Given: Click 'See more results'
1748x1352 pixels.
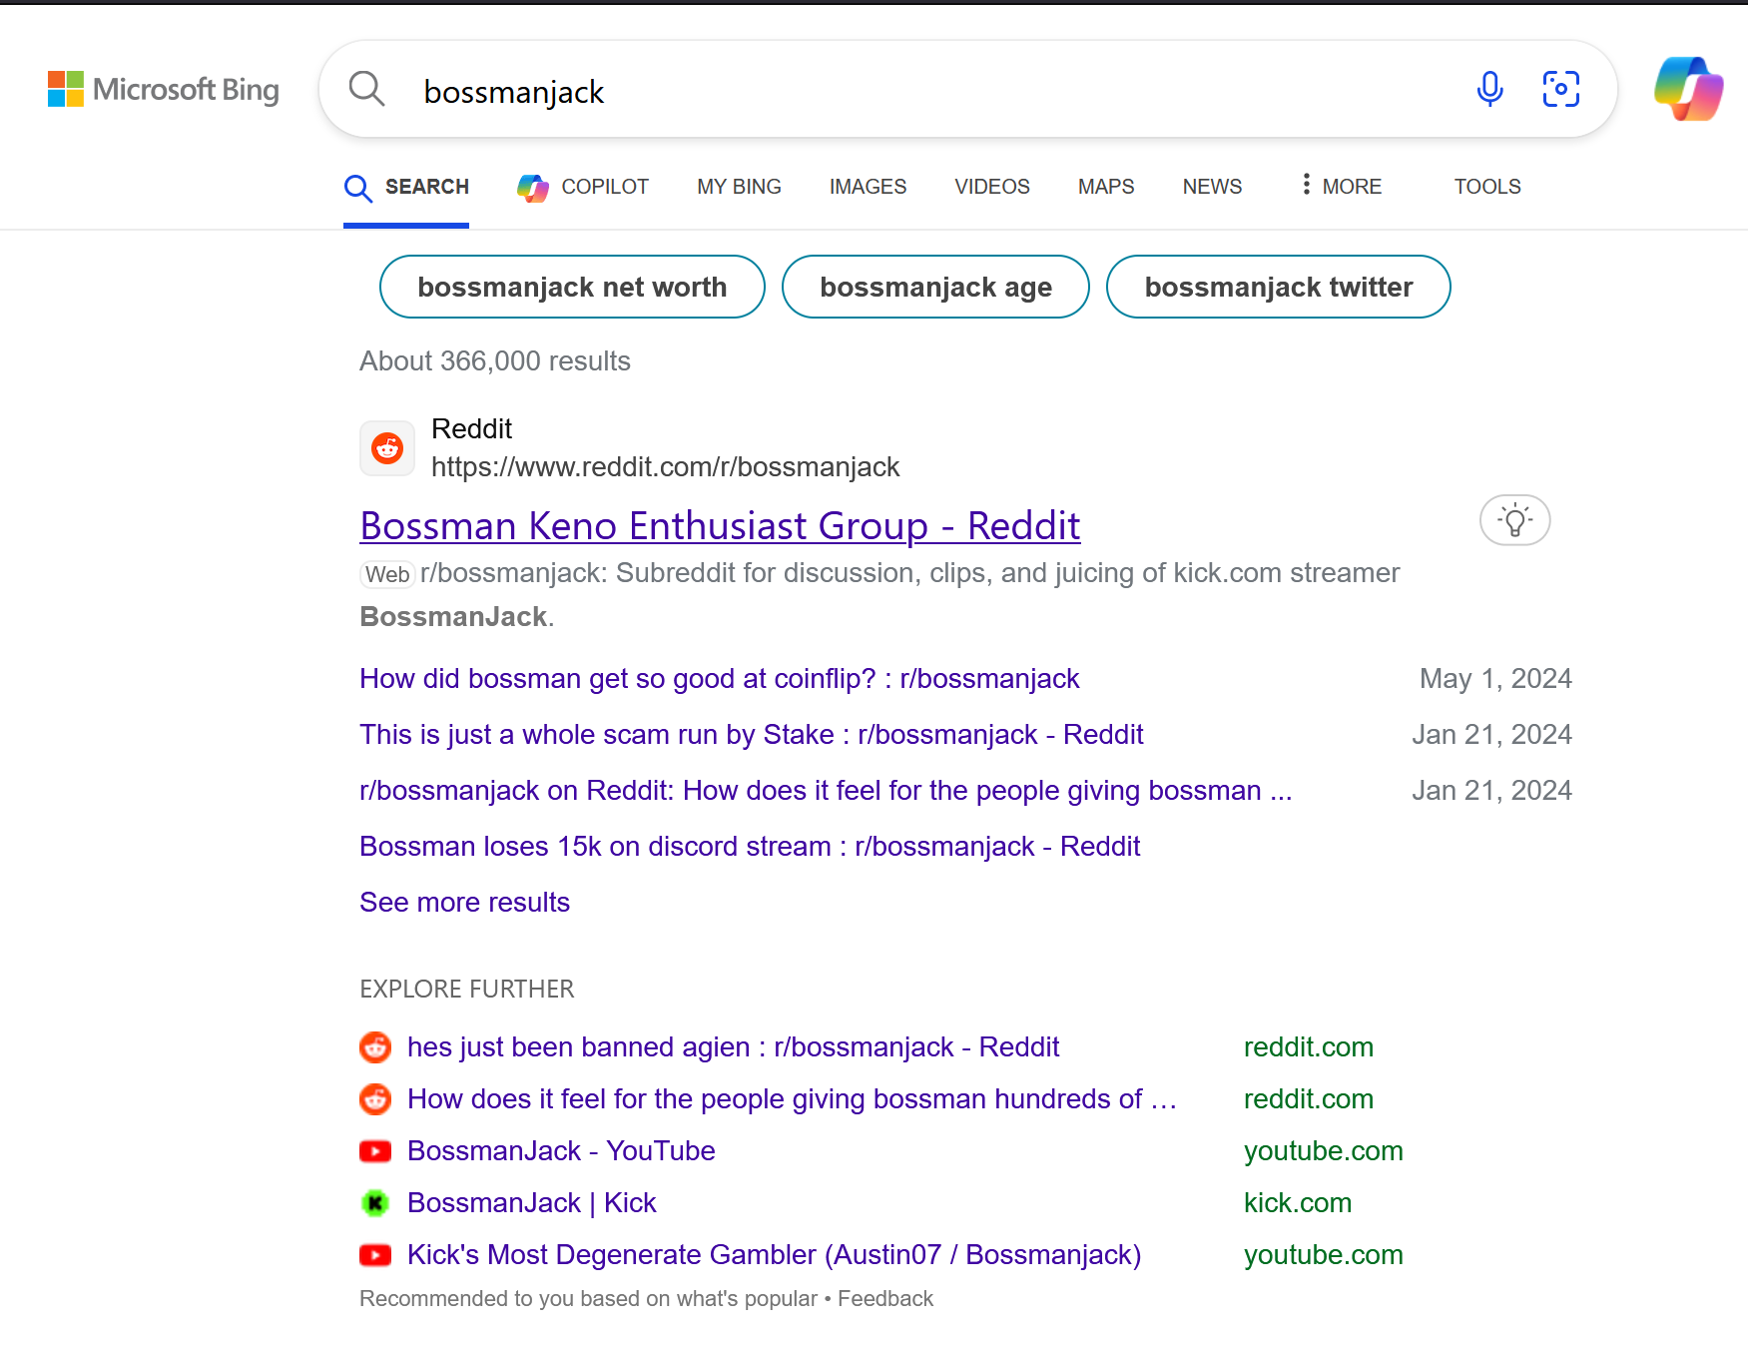Looking at the screenshot, I should pyautogui.click(x=464, y=903).
